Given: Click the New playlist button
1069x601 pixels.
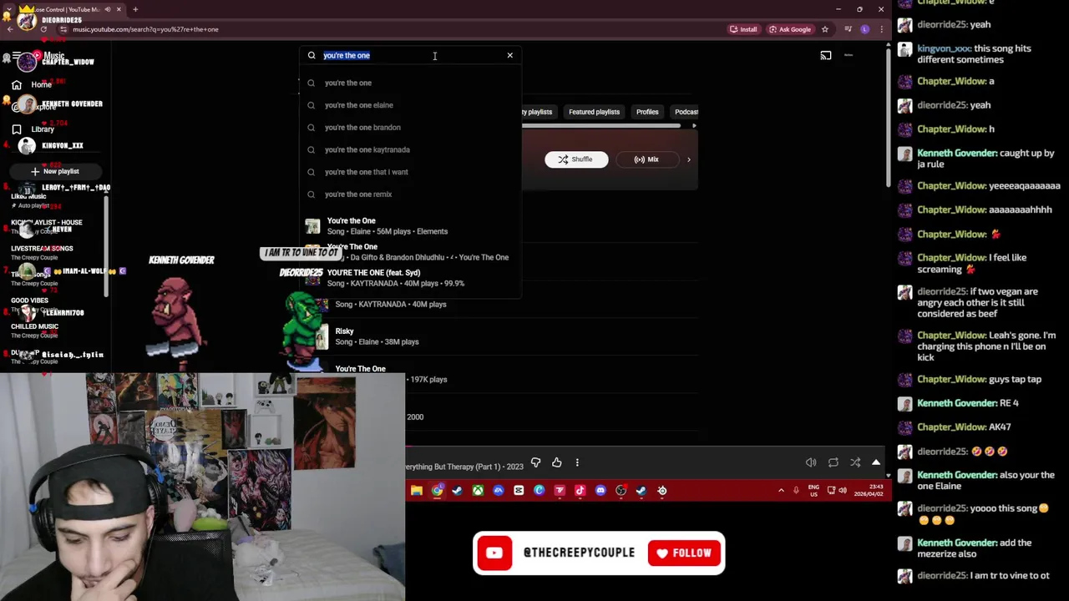Looking at the screenshot, I should pos(54,171).
